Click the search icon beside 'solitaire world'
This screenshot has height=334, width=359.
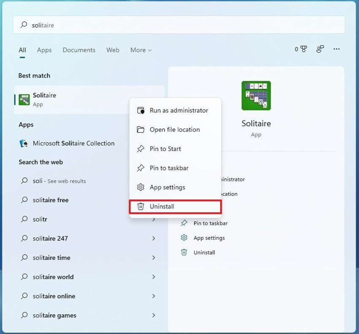pyautogui.click(x=24, y=277)
